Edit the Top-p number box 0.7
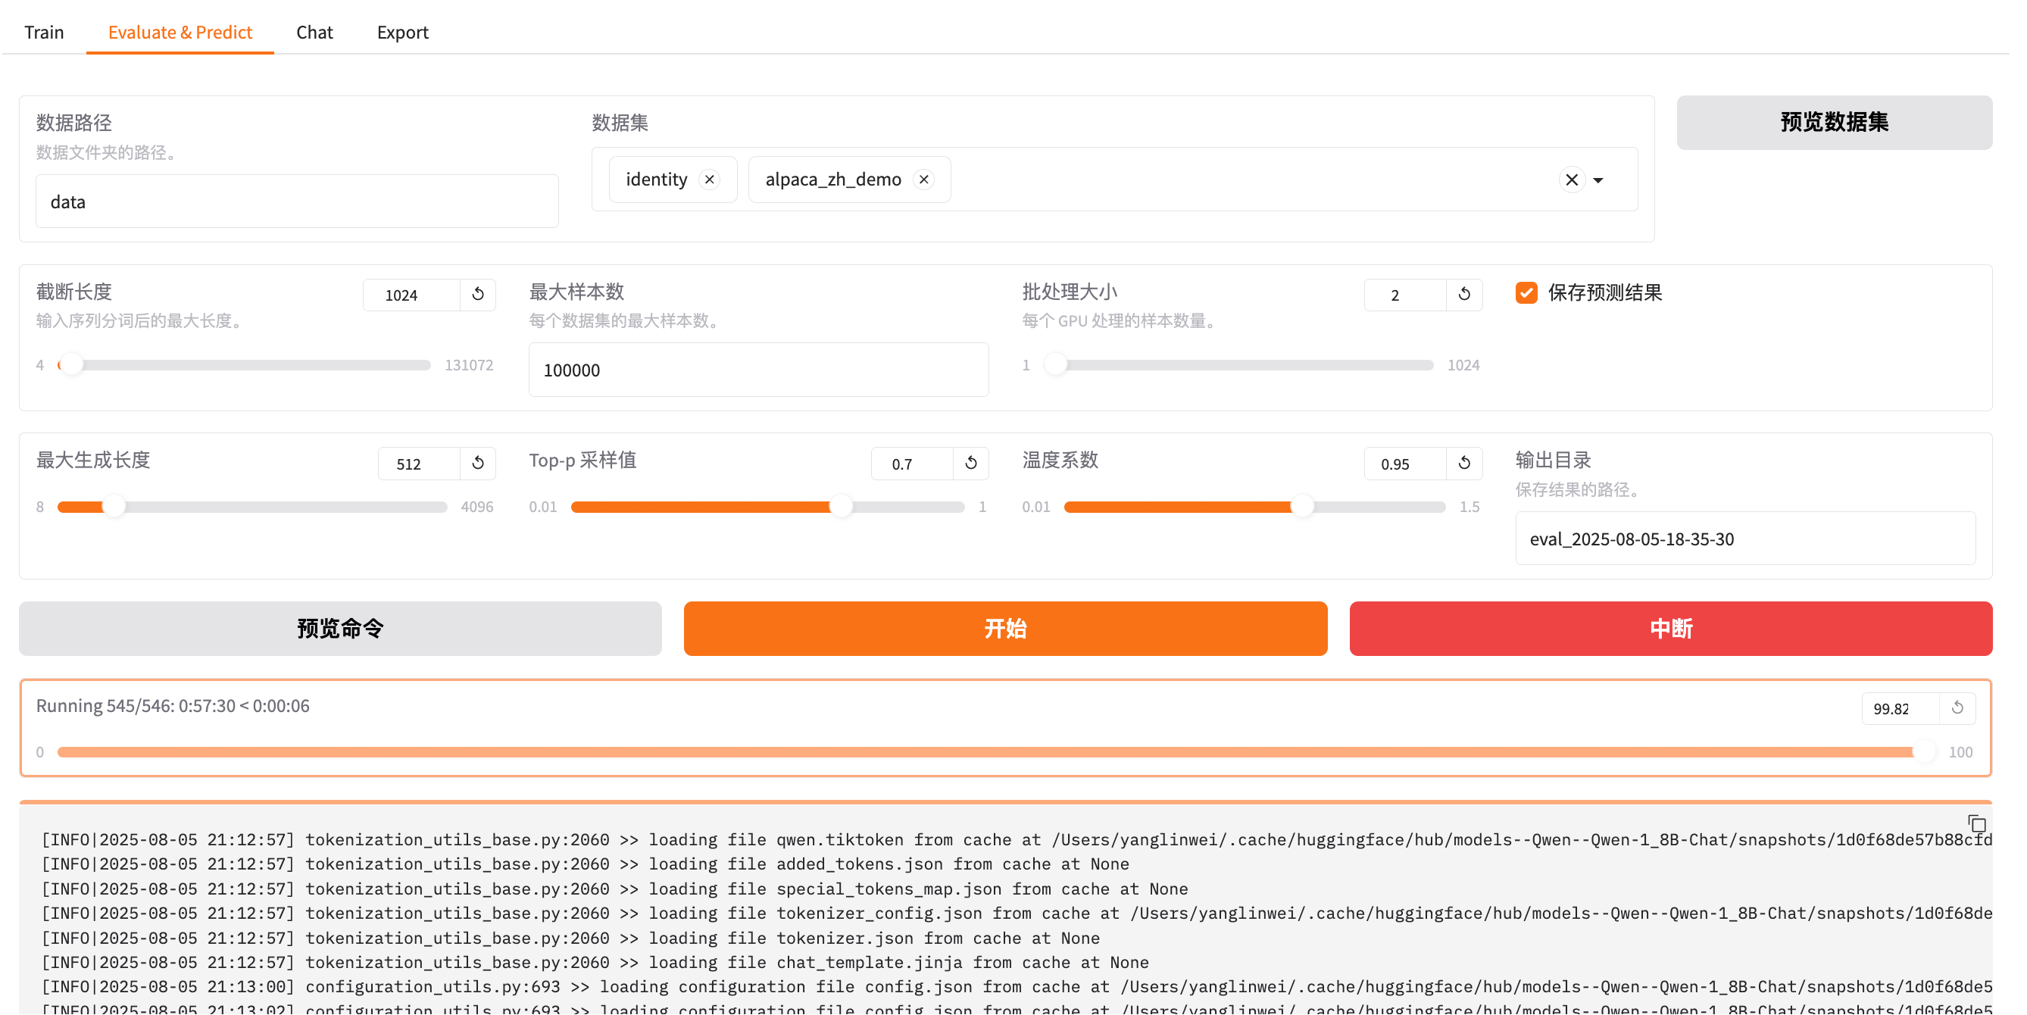 pyautogui.click(x=912, y=464)
